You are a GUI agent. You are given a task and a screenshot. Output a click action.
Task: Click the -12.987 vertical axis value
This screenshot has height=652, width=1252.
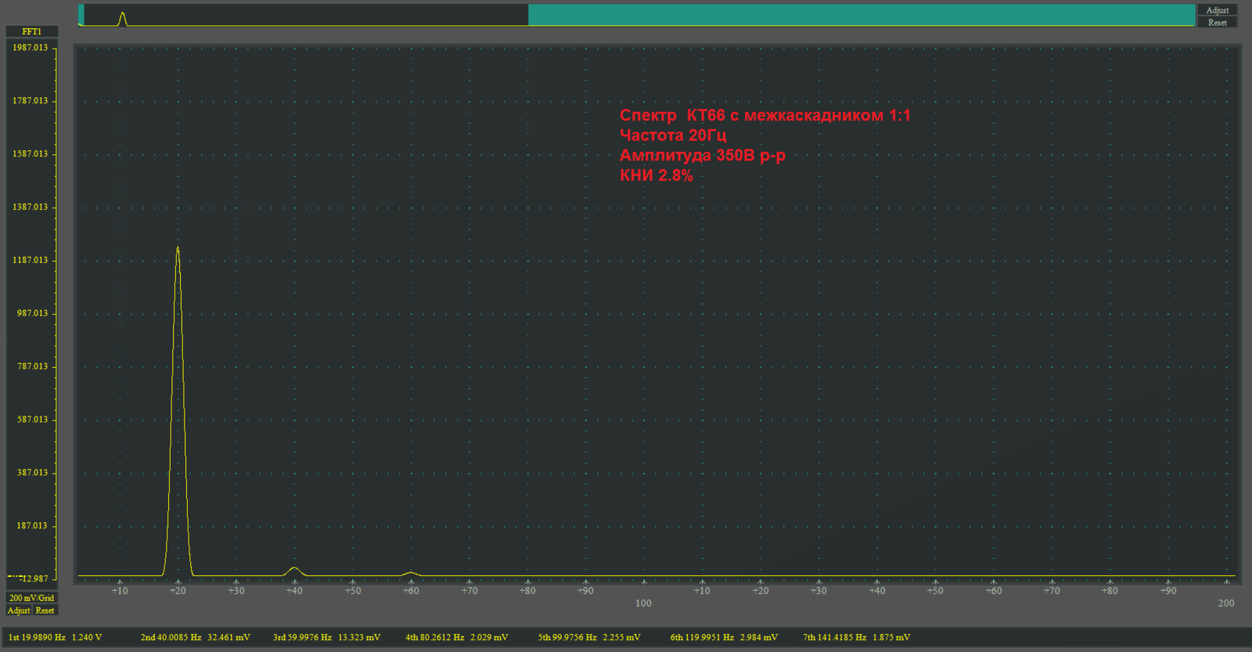(34, 579)
